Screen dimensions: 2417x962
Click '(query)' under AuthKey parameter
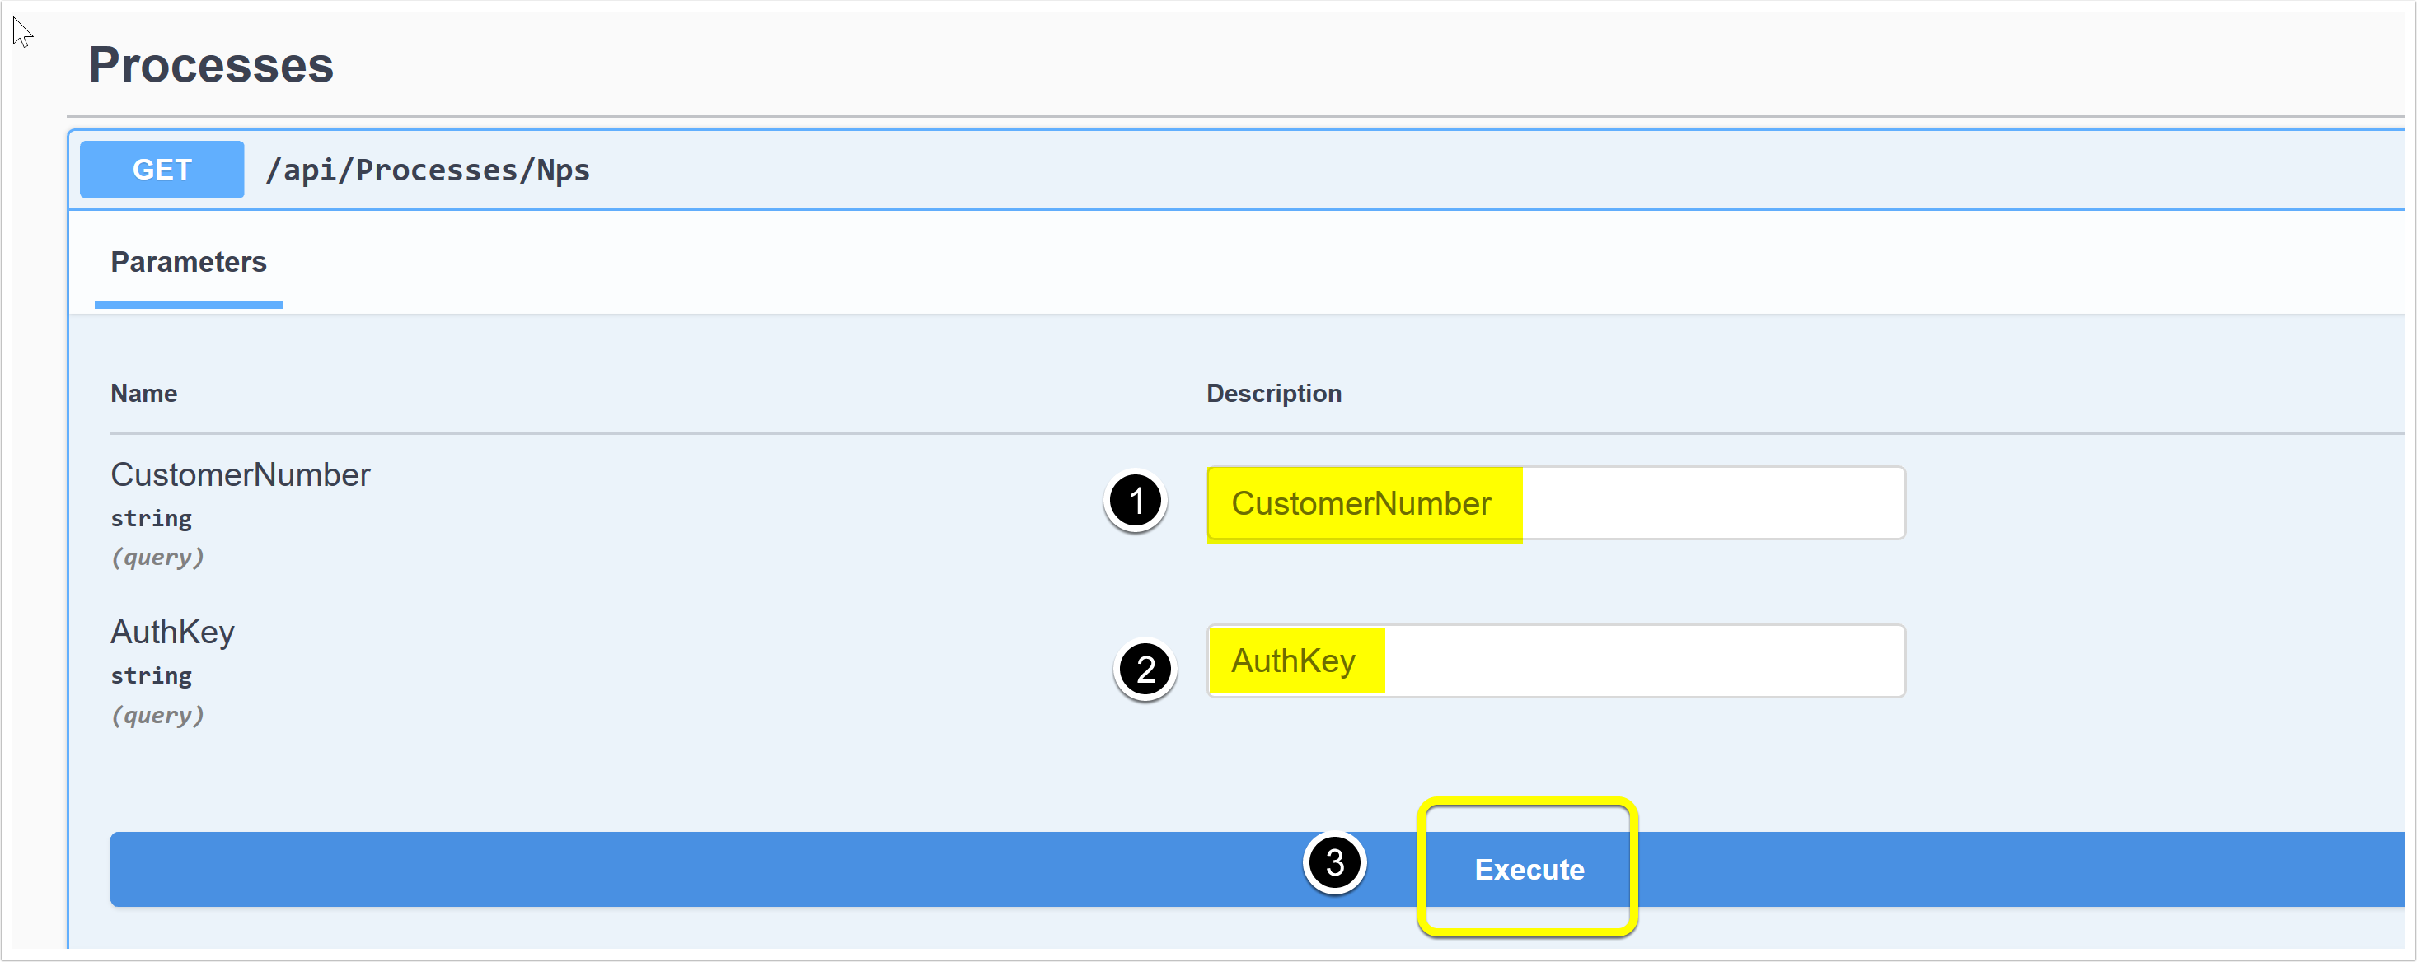pos(157,716)
